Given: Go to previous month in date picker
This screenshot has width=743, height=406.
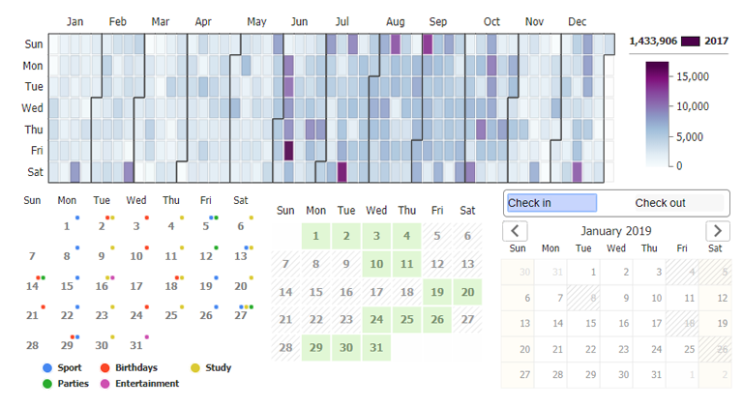Looking at the screenshot, I should [x=517, y=231].
